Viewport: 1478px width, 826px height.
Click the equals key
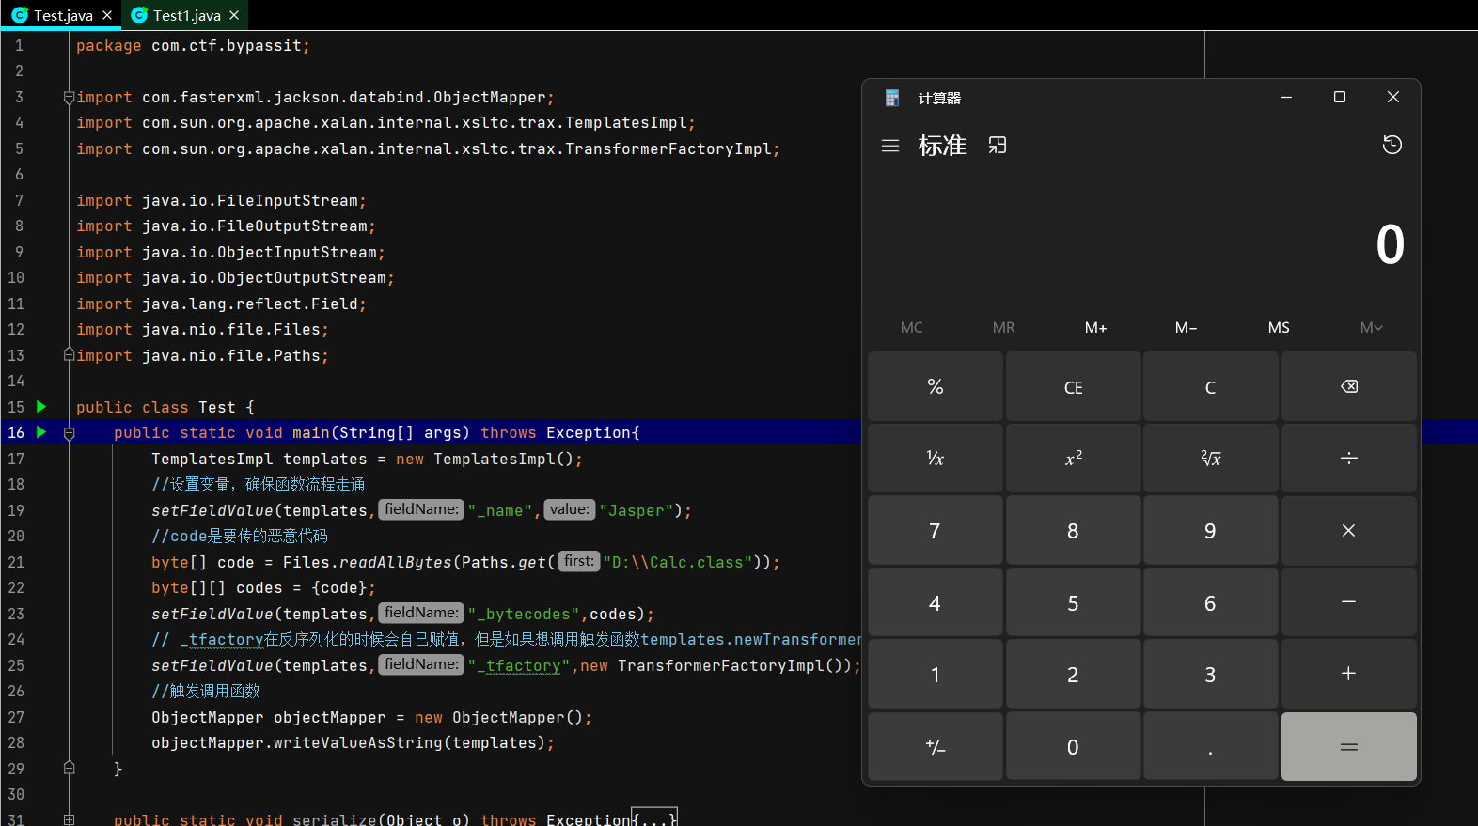coord(1349,746)
